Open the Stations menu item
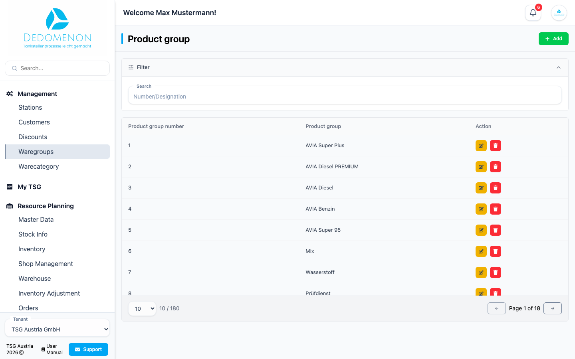The height and width of the screenshot is (359, 575). click(x=57, y=107)
